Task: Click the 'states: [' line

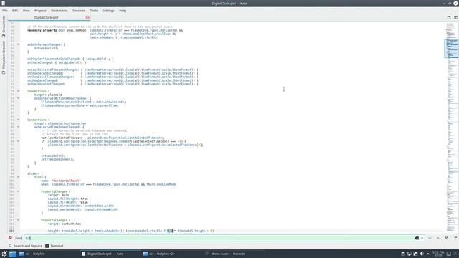Action: [x=35, y=173]
